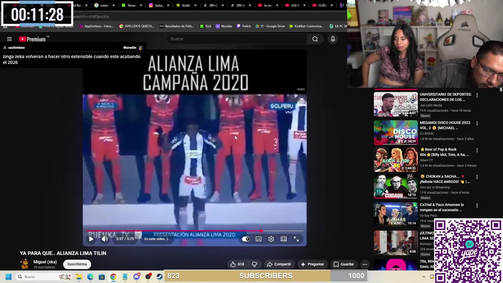The image size is (503, 283).
Task: Open the EA FC 26 bookmark
Action: click(x=338, y=26)
